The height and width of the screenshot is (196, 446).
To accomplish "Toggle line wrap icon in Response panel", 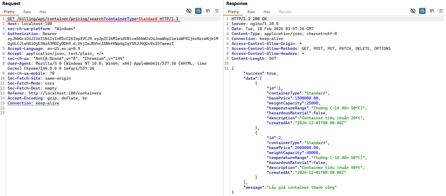I will point(422,11).
